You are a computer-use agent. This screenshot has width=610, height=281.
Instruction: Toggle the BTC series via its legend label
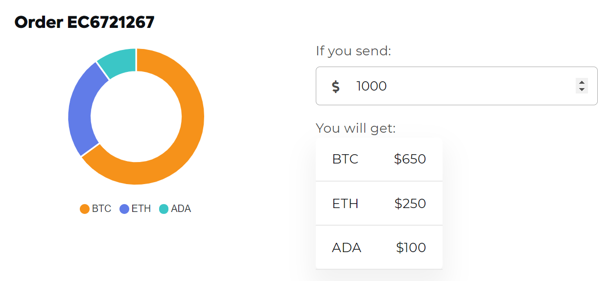pos(101,209)
